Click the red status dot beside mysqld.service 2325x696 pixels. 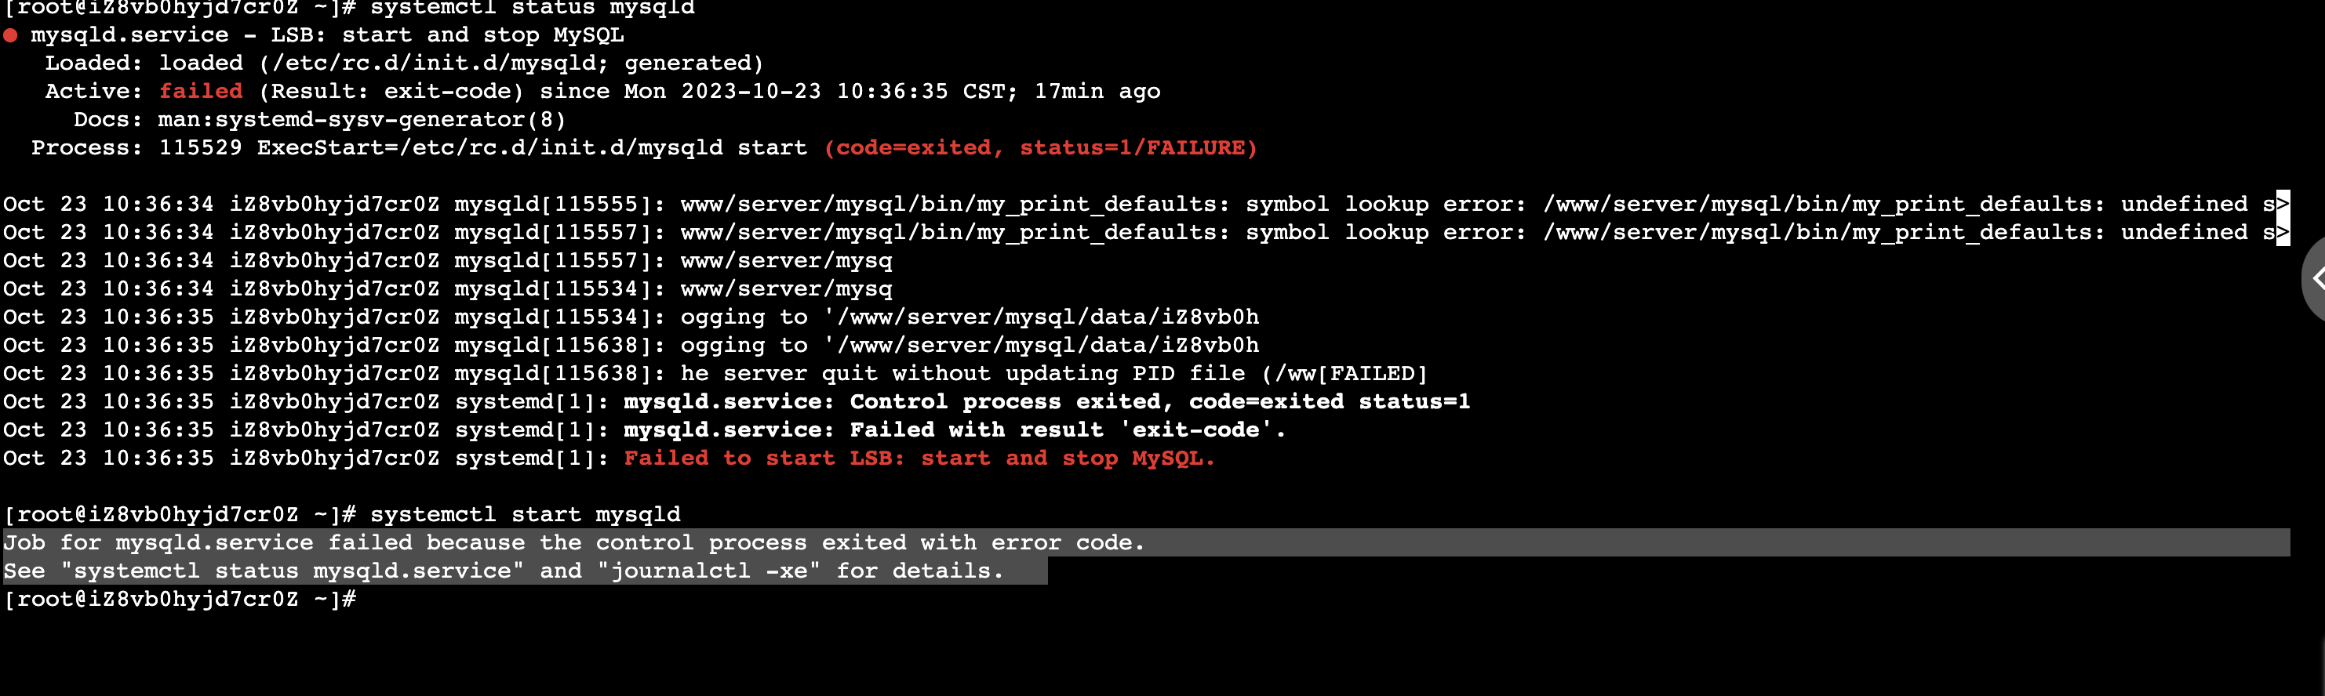click(11, 35)
